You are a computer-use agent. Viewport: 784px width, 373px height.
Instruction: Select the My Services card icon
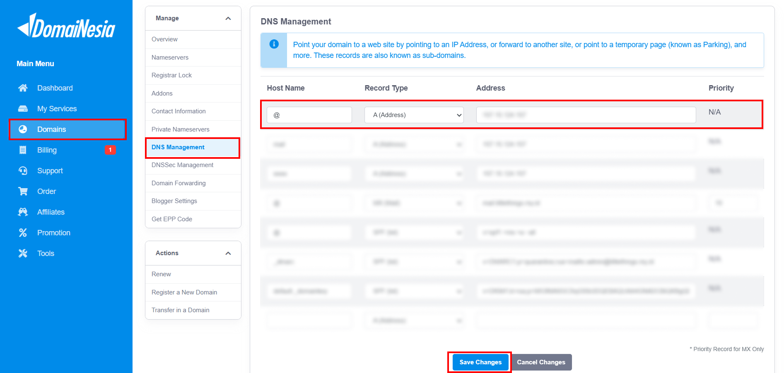[24, 108]
